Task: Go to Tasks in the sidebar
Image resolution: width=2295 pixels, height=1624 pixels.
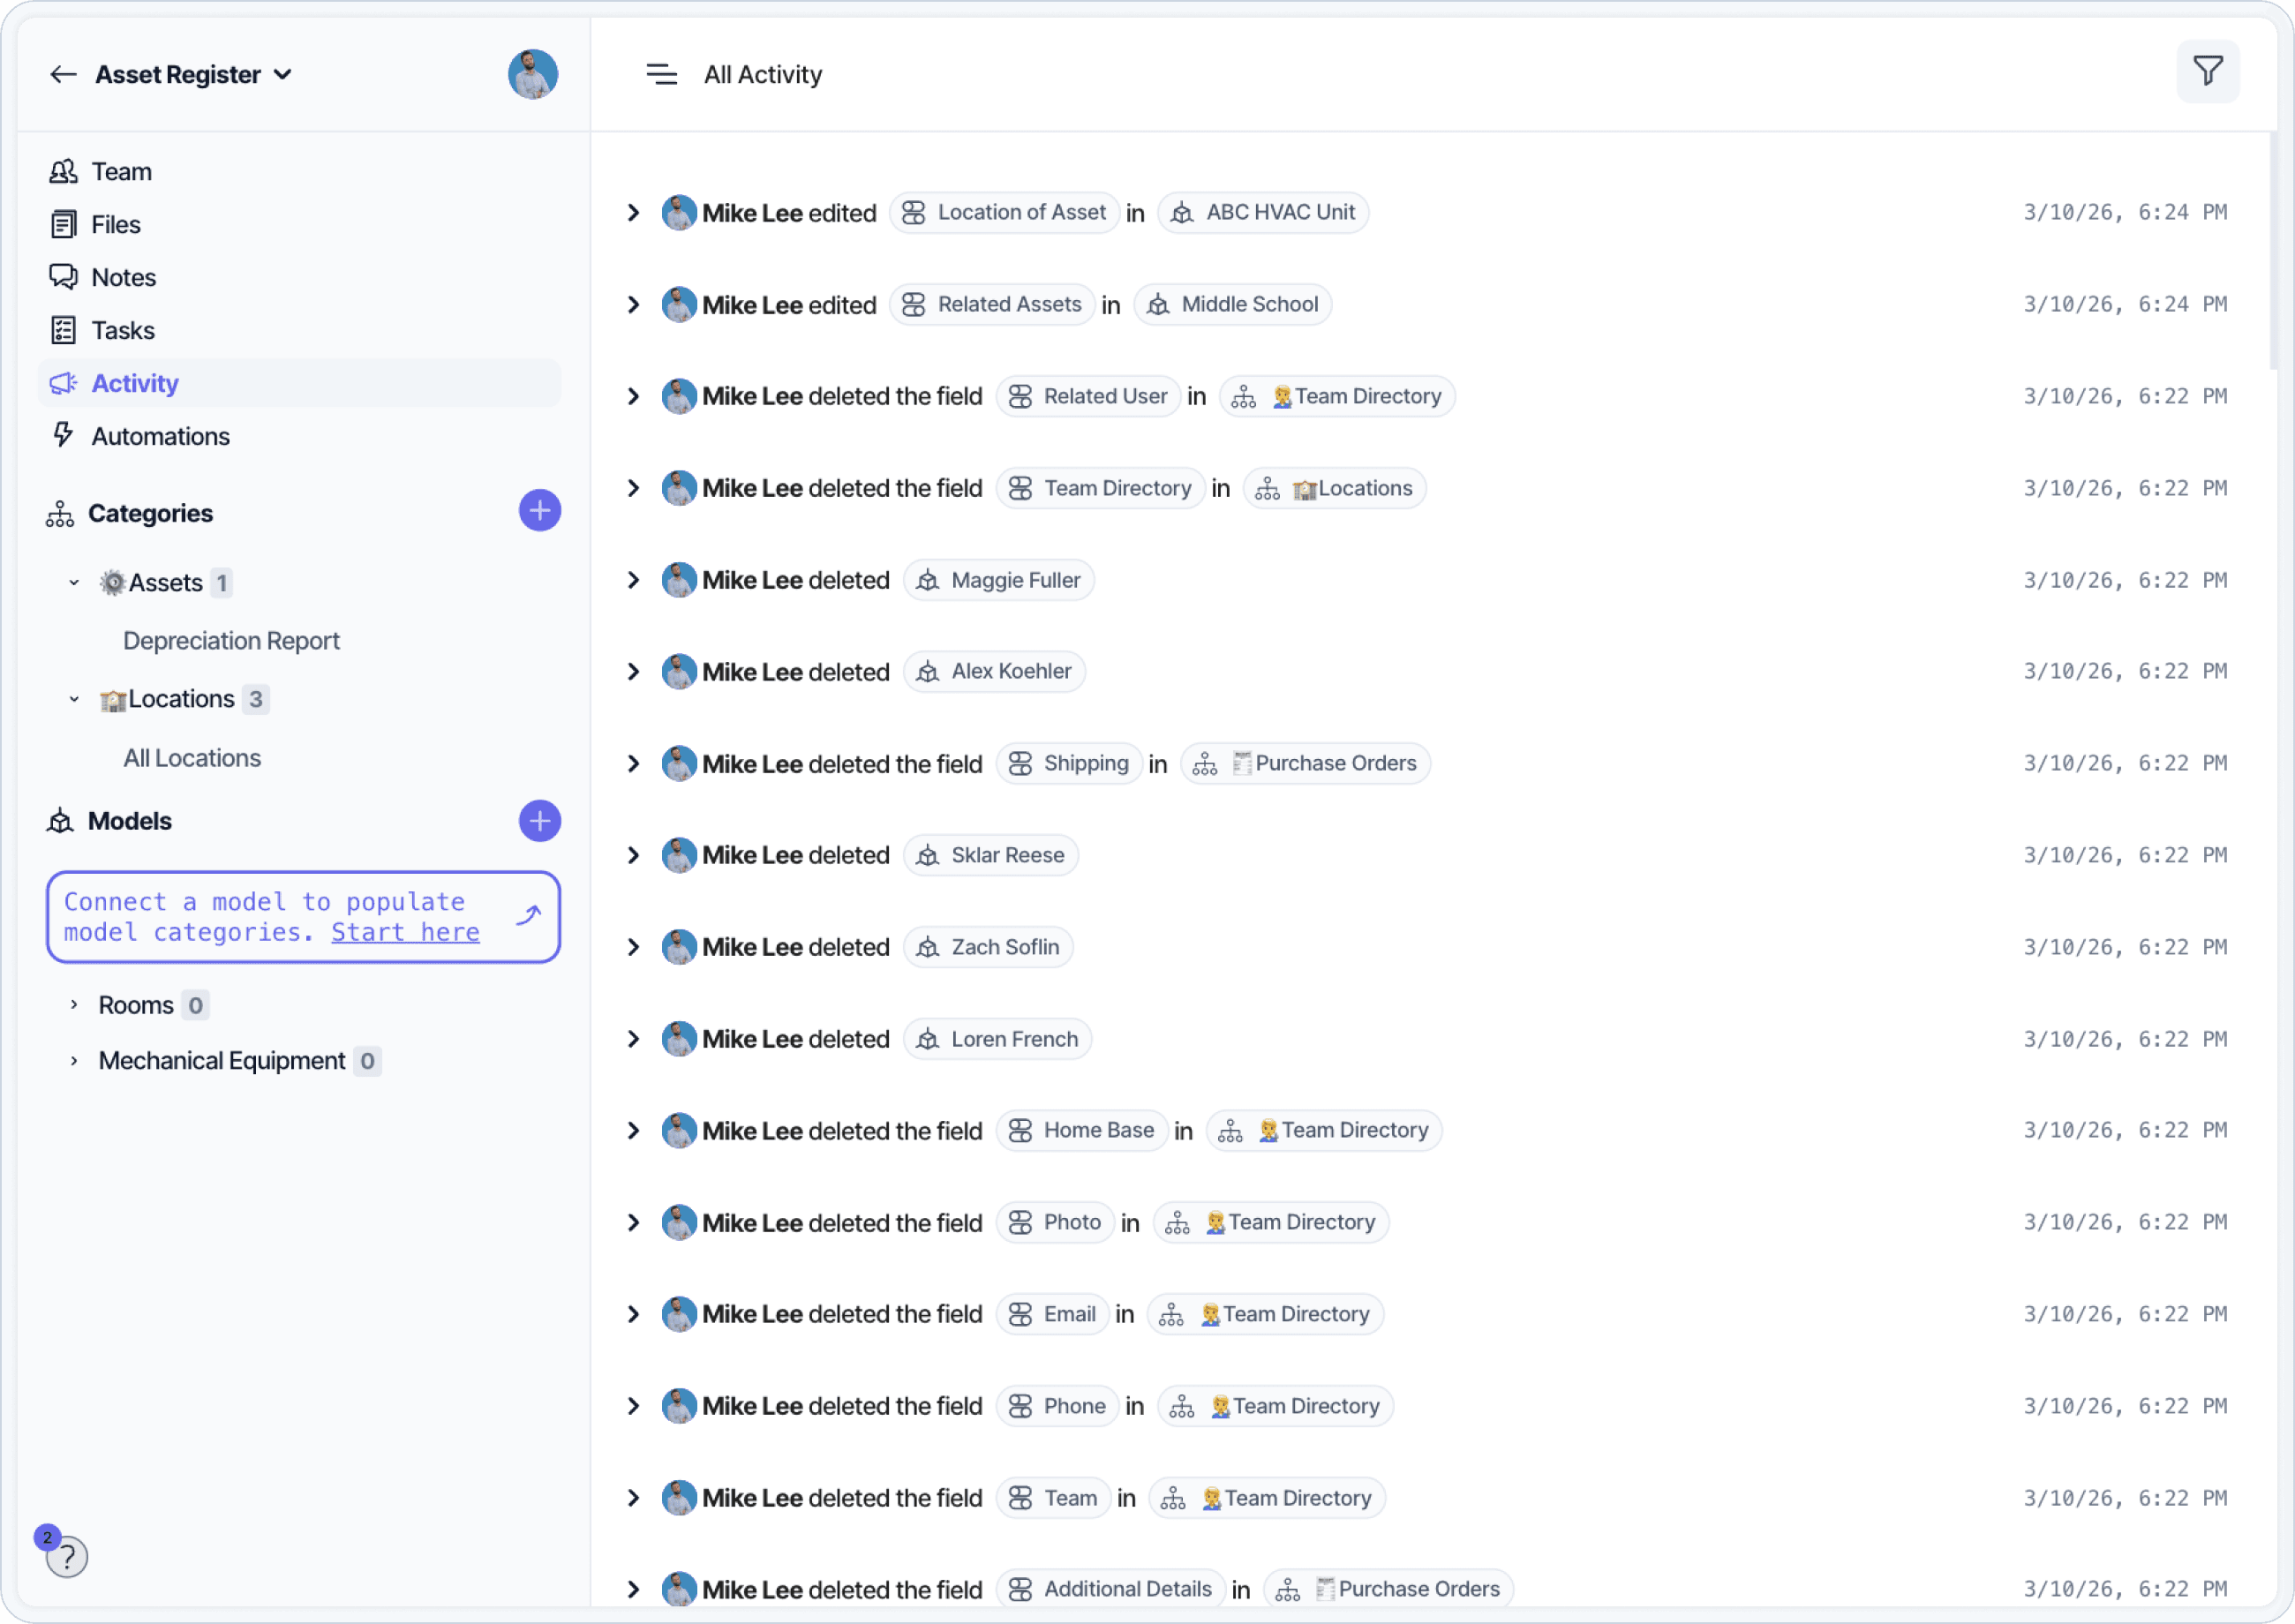Action: click(122, 330)
